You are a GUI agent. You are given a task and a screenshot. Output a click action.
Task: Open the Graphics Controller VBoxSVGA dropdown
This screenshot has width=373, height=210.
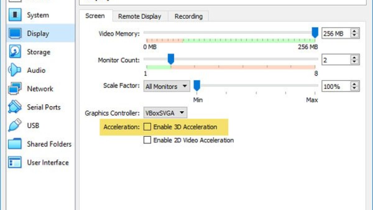(165, 113)
